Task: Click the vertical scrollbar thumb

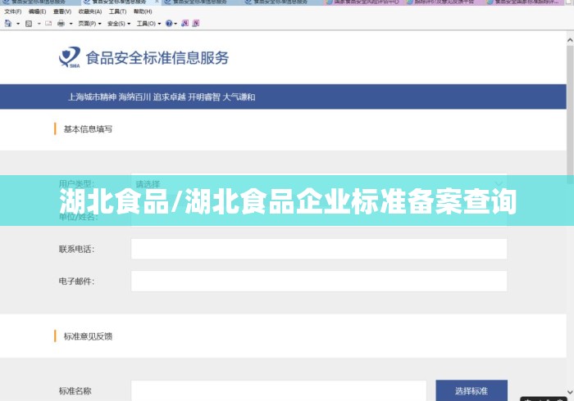Action: (570, 114)
